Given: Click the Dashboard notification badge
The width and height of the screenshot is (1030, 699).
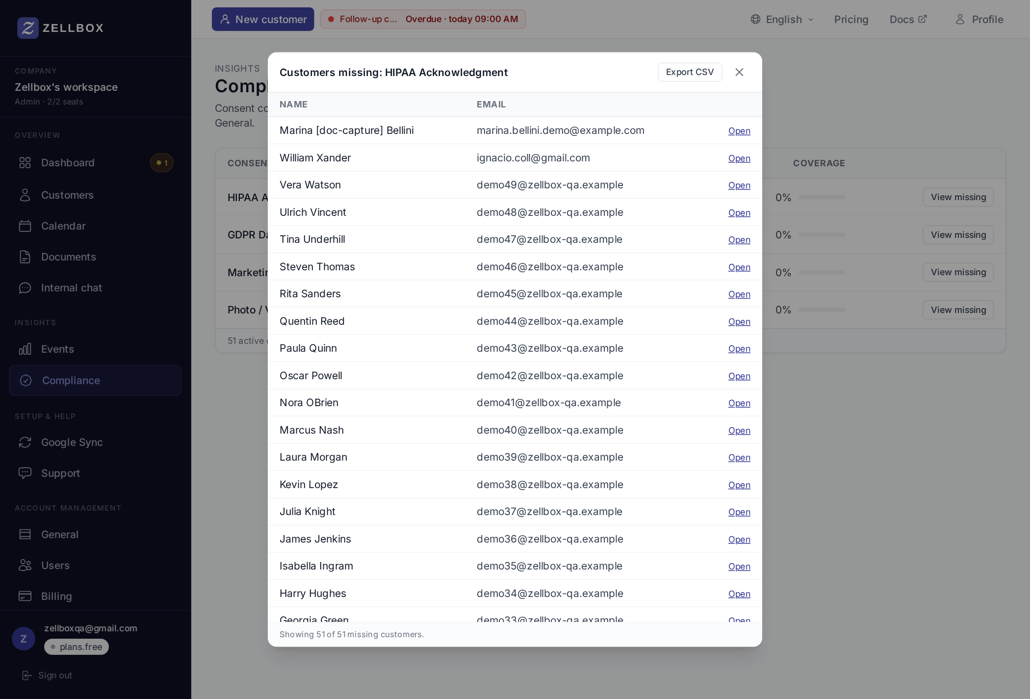Looking at the screenshot, I should [x=162, y=163].
